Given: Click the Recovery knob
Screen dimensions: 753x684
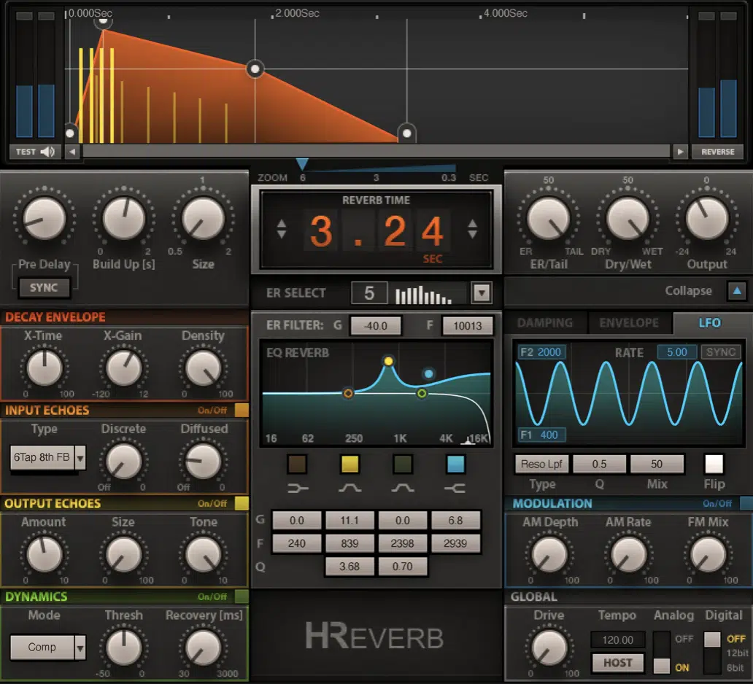Looking at the screenshot, I should pyautogui.click(x=203, y=648).
